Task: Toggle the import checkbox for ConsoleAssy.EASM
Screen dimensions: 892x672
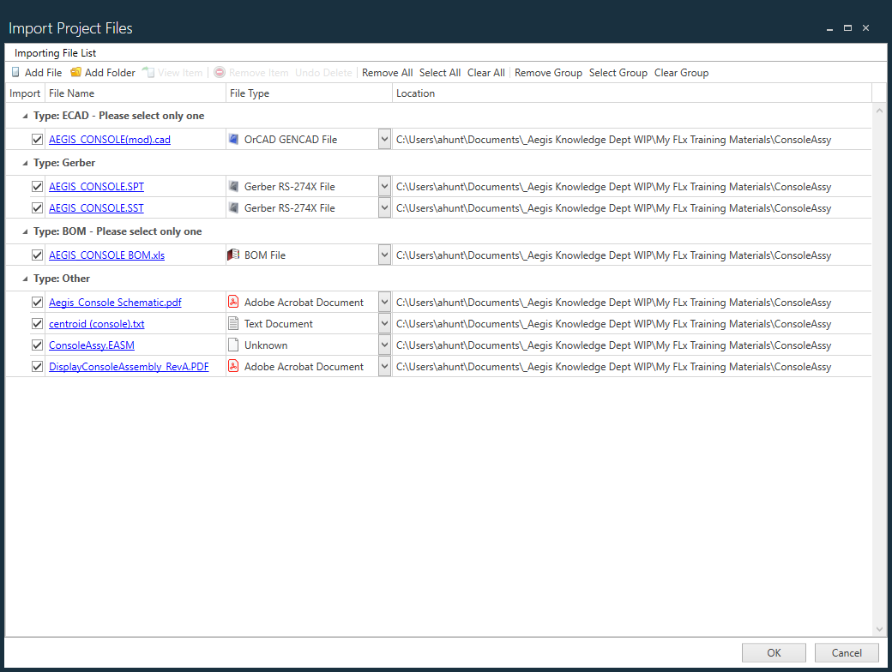Action: [x=37, y=345]
